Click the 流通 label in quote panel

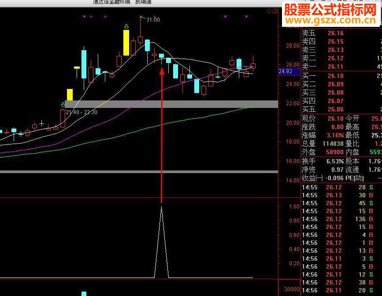pyautogui.click(x=352, y=170)
